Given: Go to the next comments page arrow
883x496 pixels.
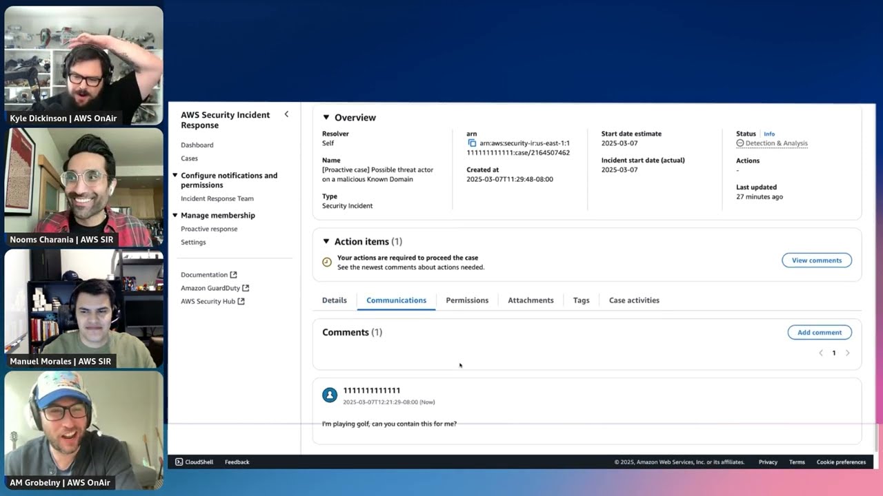Looking at the screenshot, I should pos(847,353).
